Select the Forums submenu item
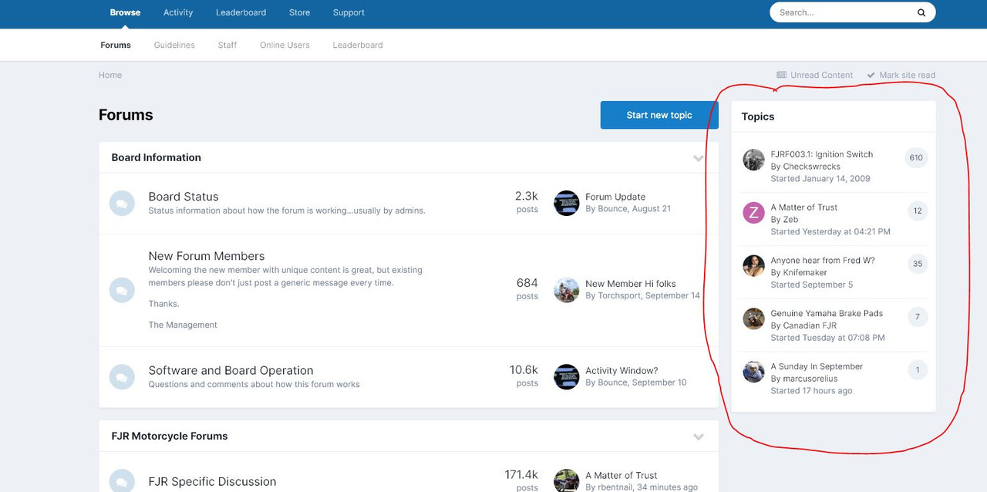This screenshot has width=987, height=492. pyautogui.click(x=116, y=45)
